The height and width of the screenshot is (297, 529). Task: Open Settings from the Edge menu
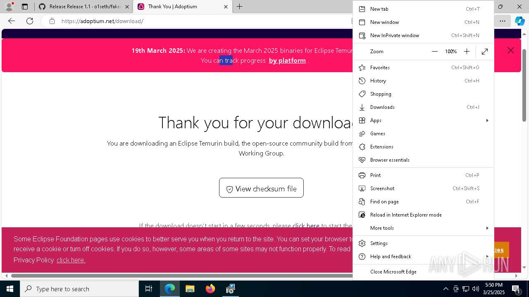423,243
